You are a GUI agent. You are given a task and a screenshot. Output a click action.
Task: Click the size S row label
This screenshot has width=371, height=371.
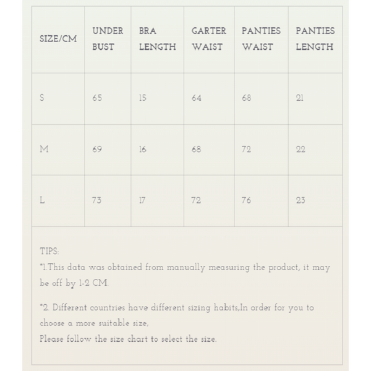click(x=42, y=98)
